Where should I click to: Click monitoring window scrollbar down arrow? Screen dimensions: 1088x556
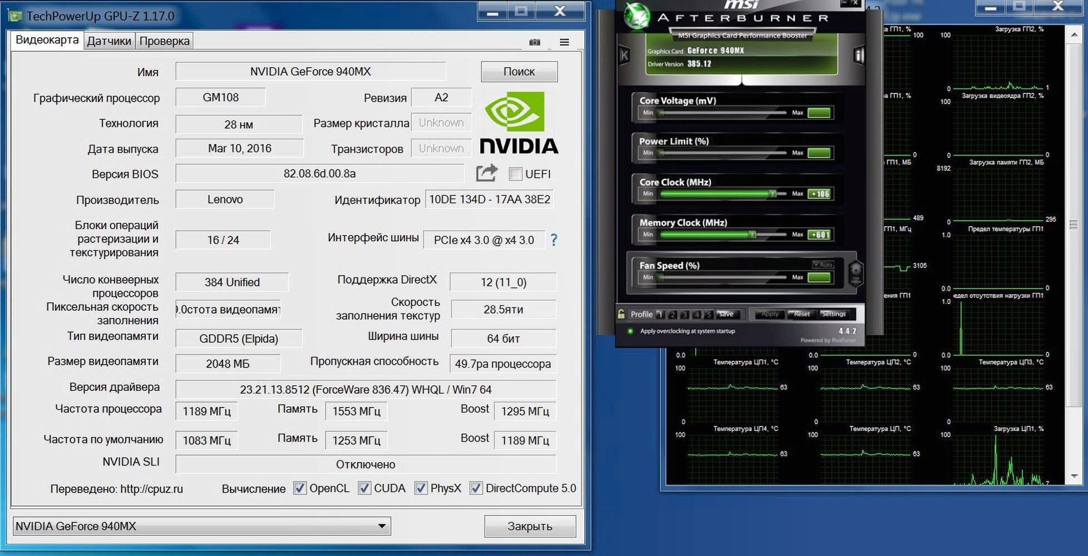click(1074, 476)
